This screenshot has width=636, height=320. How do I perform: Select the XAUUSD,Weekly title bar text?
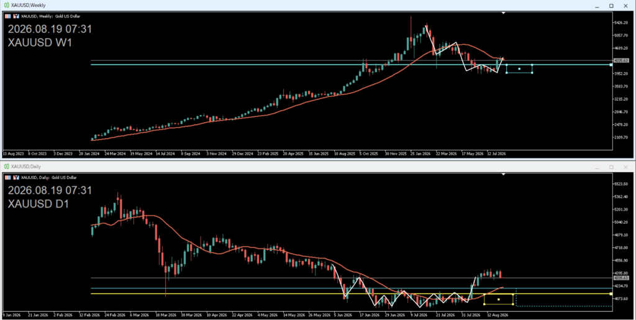tap(29, 5)
